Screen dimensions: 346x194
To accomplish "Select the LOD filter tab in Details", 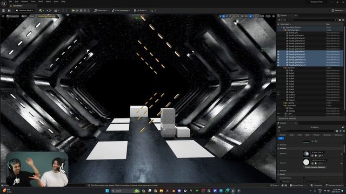I will (300, 135).
